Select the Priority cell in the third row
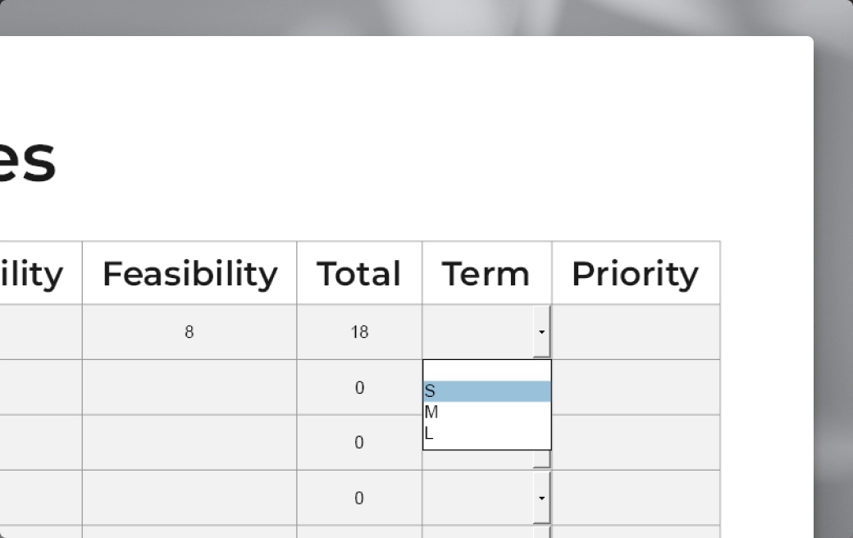Screen dimensions: 853x538 click(636, 442)
